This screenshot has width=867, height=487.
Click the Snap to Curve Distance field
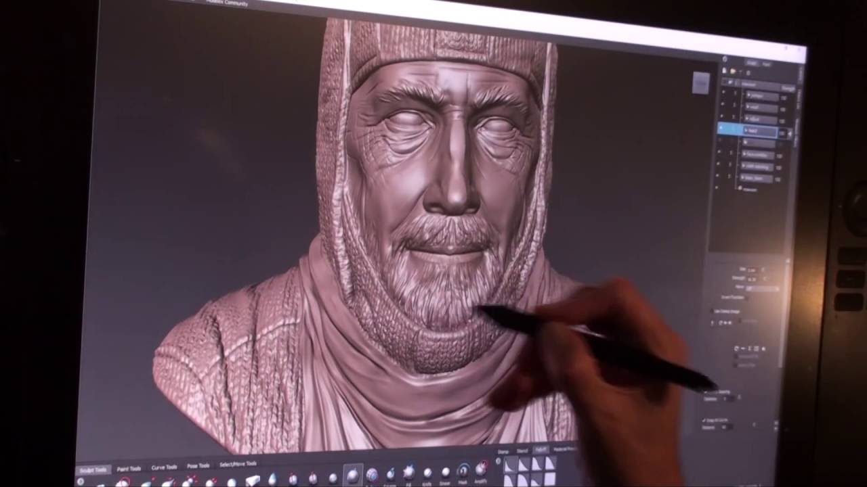(x=727, y=427)
